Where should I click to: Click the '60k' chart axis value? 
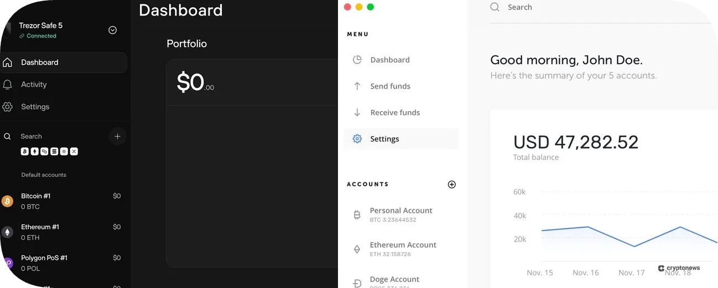coord(519,192)
